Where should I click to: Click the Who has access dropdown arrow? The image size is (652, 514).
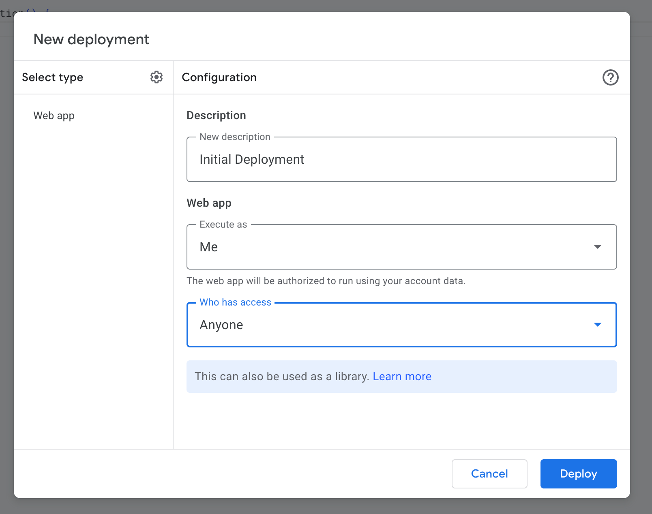click(x=597, y=324)
